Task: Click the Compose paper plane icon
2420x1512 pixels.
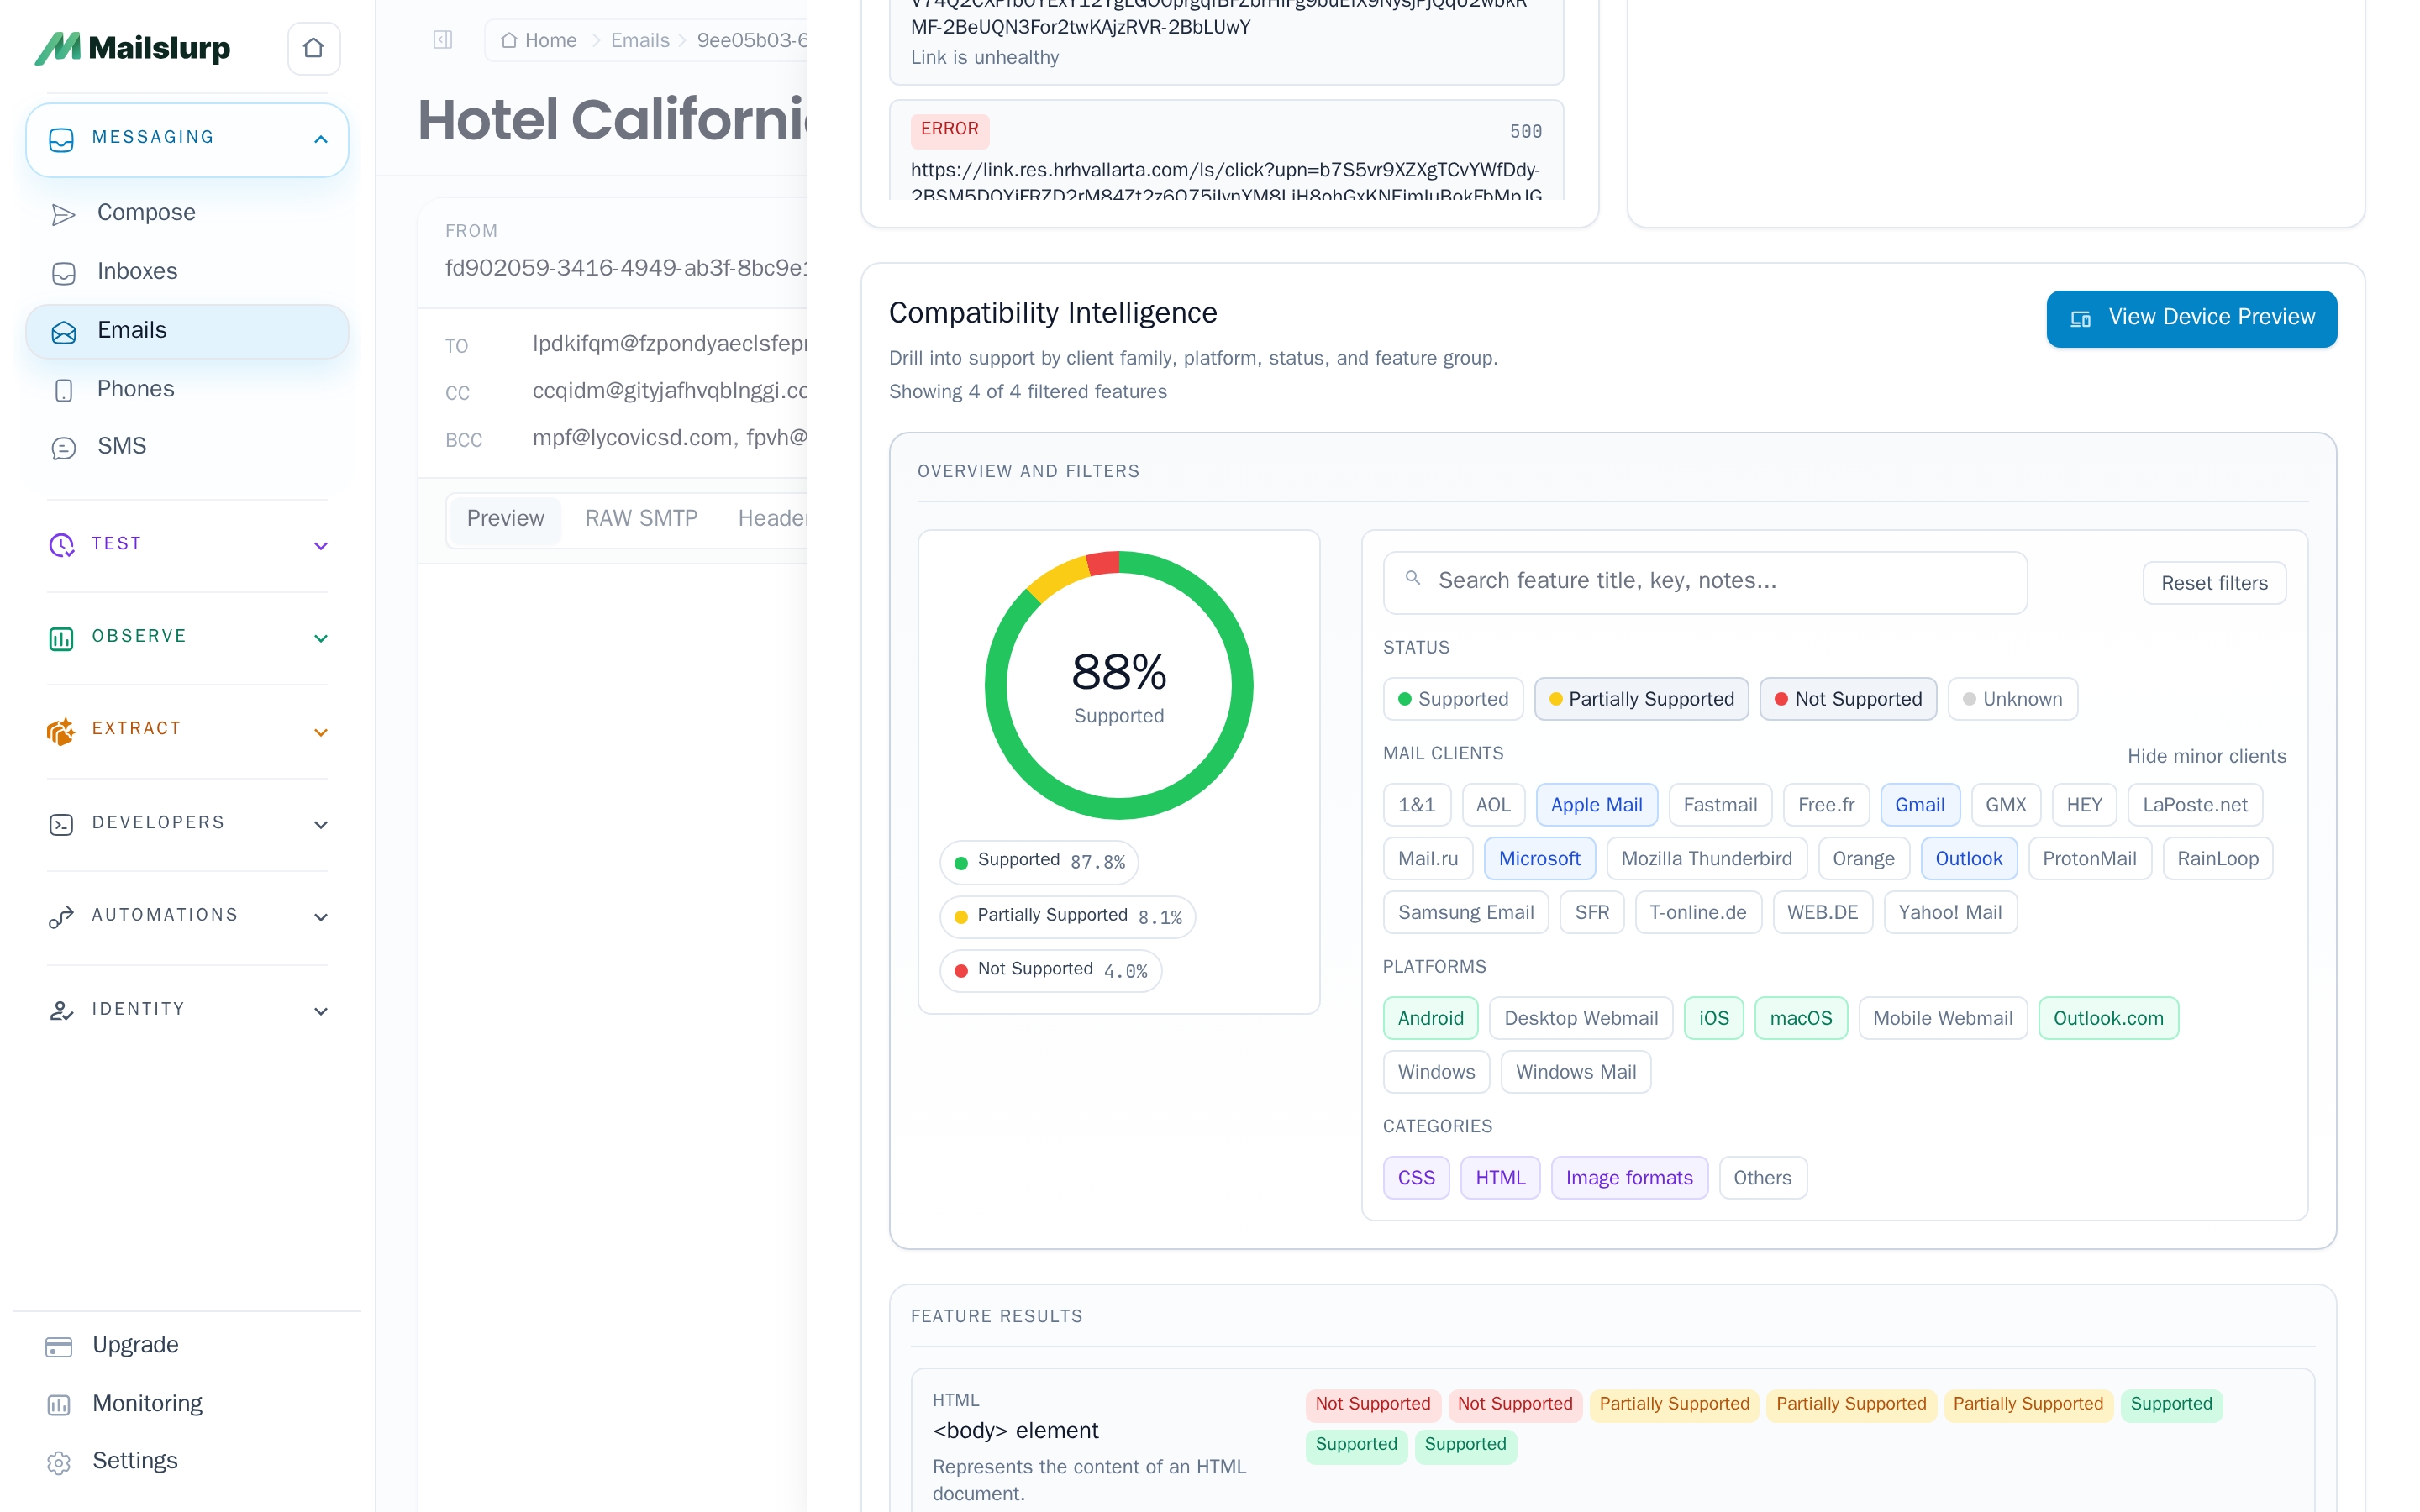Action: coord(63,214)
